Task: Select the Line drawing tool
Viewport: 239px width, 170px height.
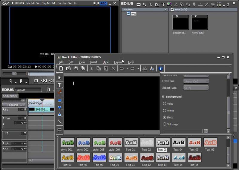Action: (60, 122)
